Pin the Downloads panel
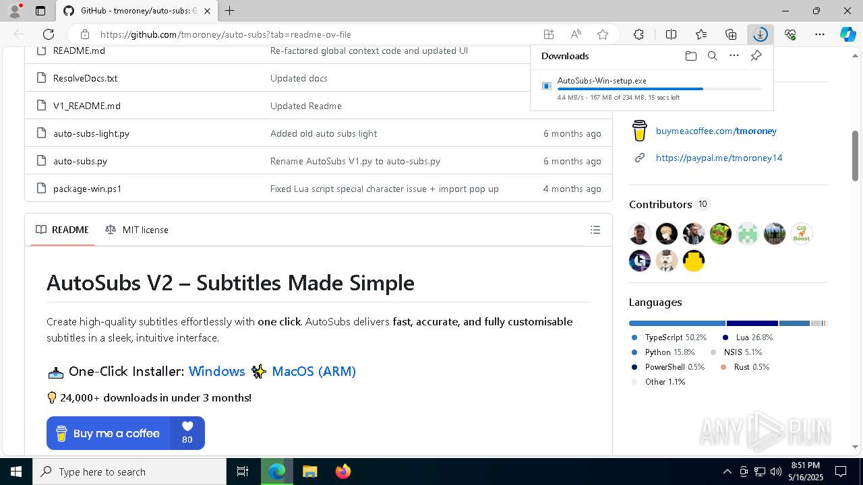This screenshot has height=485, width=863. tap(756, 56)
